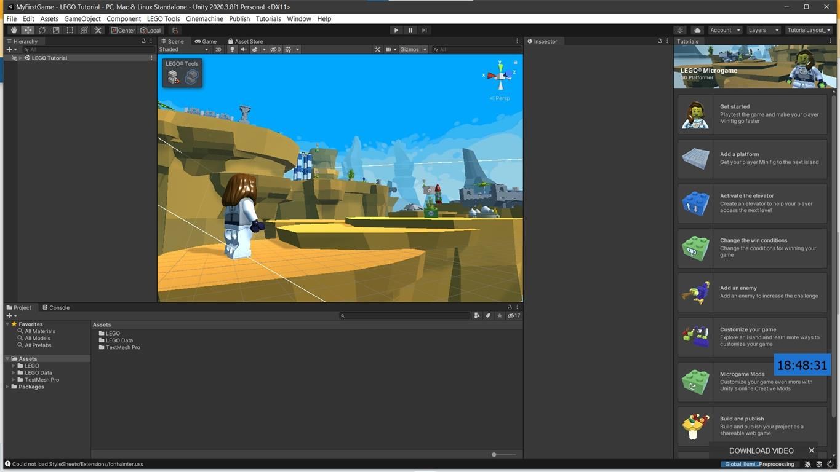
Task: Click the Play button
Action: 396,30
